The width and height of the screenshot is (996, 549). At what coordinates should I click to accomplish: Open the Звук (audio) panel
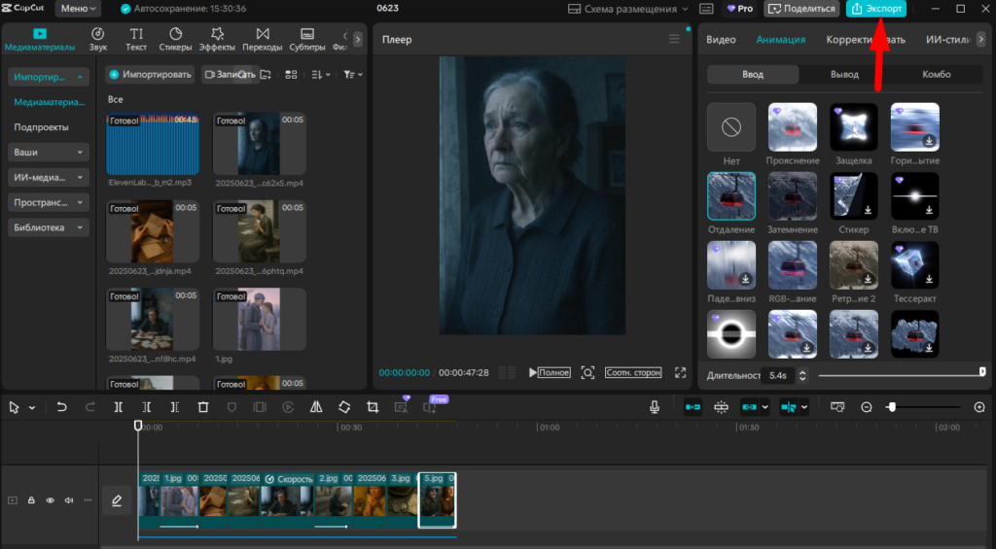pos(98,39)
